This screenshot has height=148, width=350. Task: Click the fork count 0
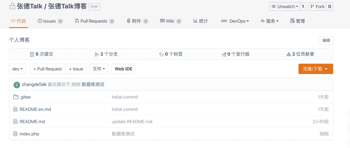(330, 7)
